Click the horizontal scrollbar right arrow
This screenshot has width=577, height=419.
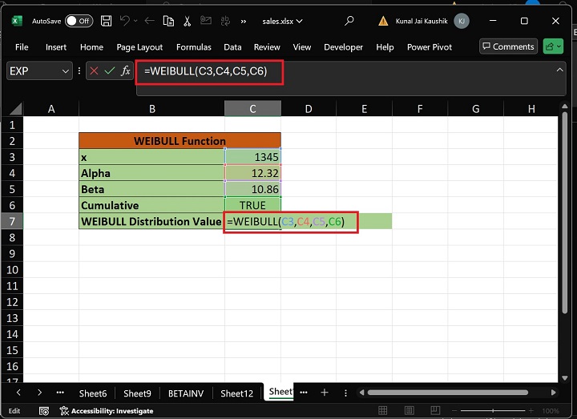click(553, 393)
